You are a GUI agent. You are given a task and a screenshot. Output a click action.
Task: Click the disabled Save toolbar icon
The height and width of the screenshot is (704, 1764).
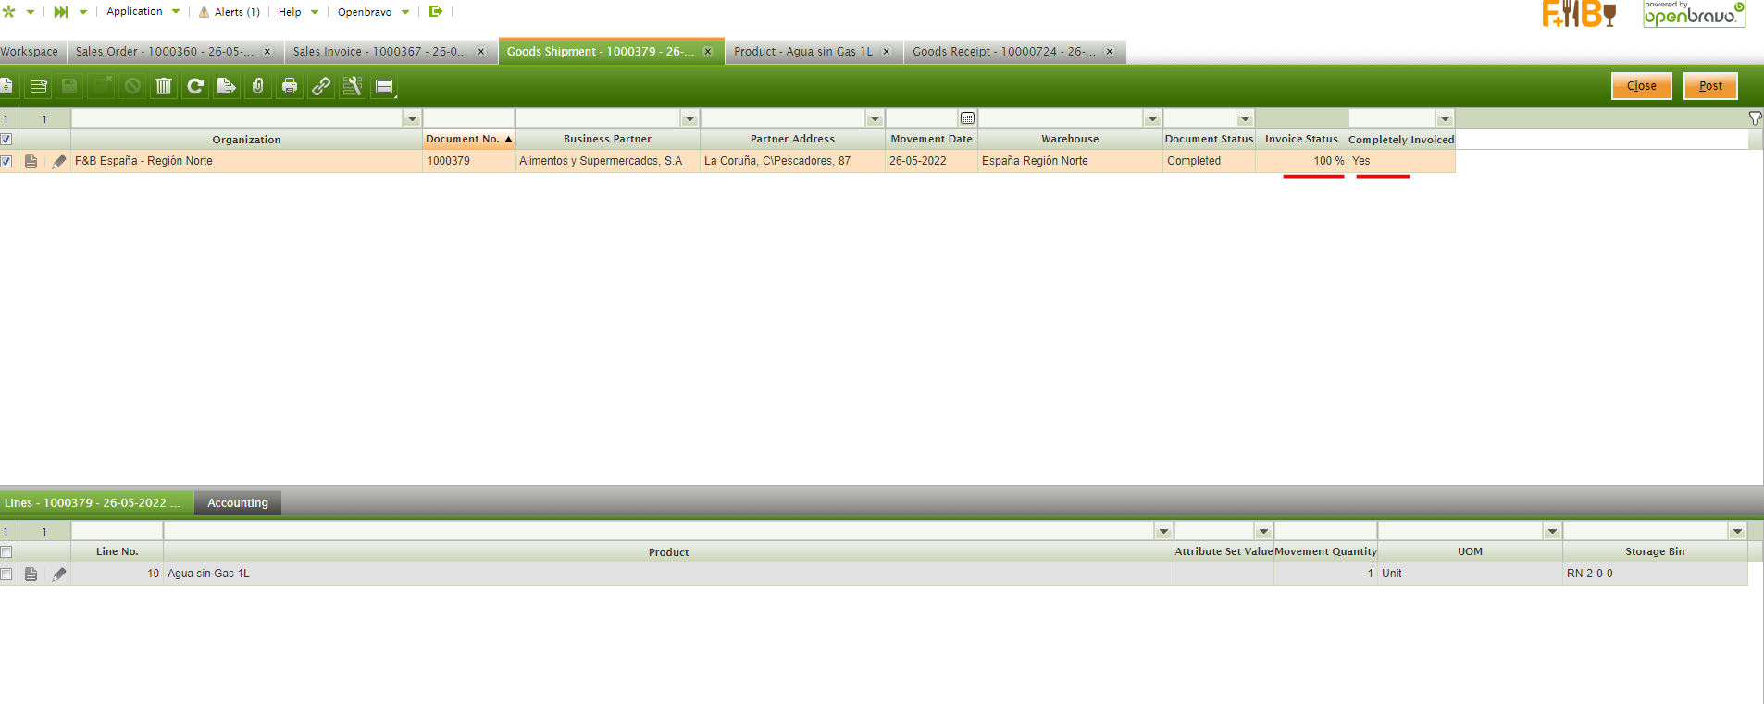[69, 86]
